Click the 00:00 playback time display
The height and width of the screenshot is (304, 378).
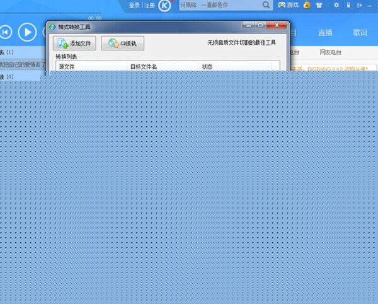pos(94,18)
